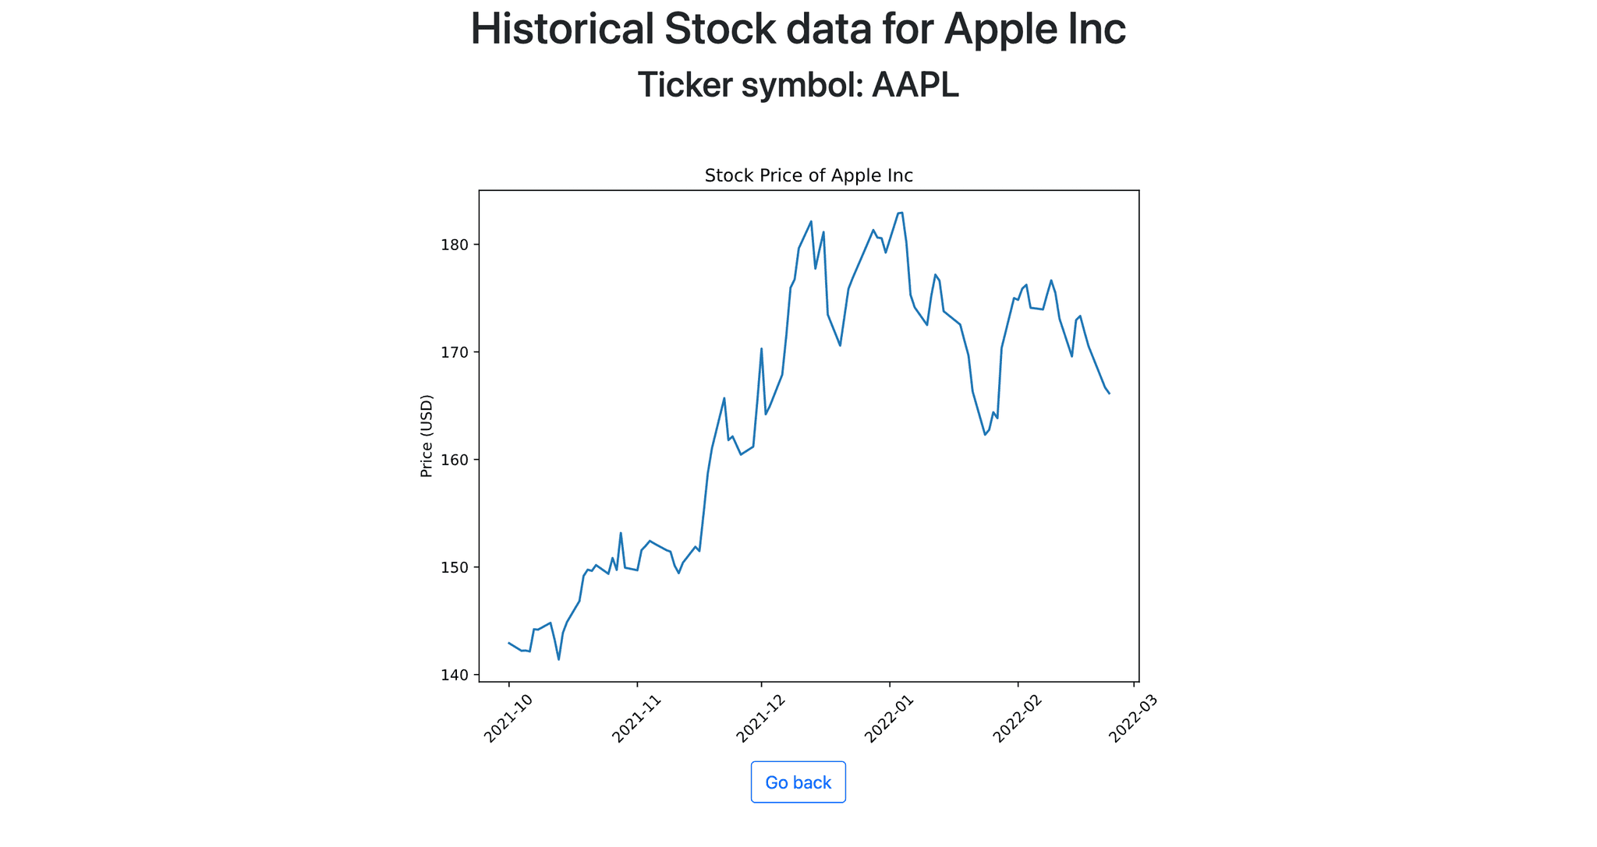The image size is (1597, 847).
Task: Click the 170 tick label on the y-axis
Action: point(456,352)
